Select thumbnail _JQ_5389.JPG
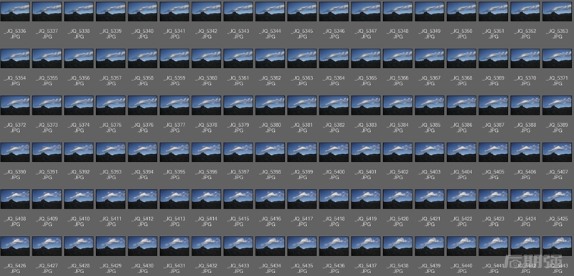The image size is (574, 276). [x=557, y=105]
